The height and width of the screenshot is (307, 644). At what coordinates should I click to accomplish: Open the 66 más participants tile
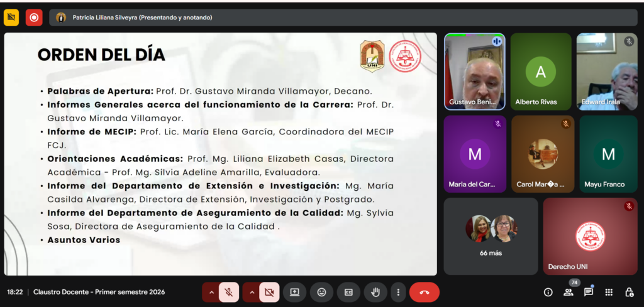491,236
